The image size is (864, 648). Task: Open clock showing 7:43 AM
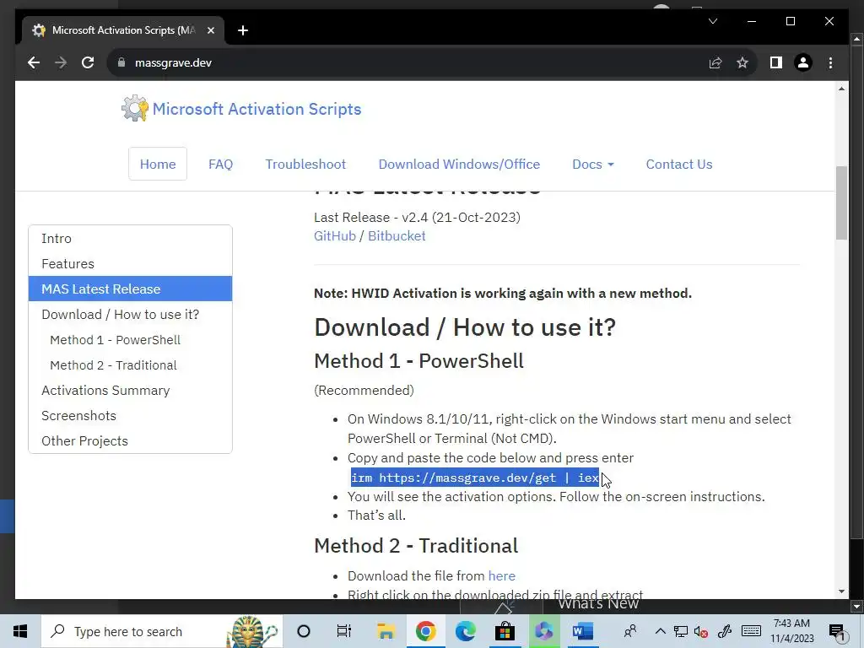[791, 631]
